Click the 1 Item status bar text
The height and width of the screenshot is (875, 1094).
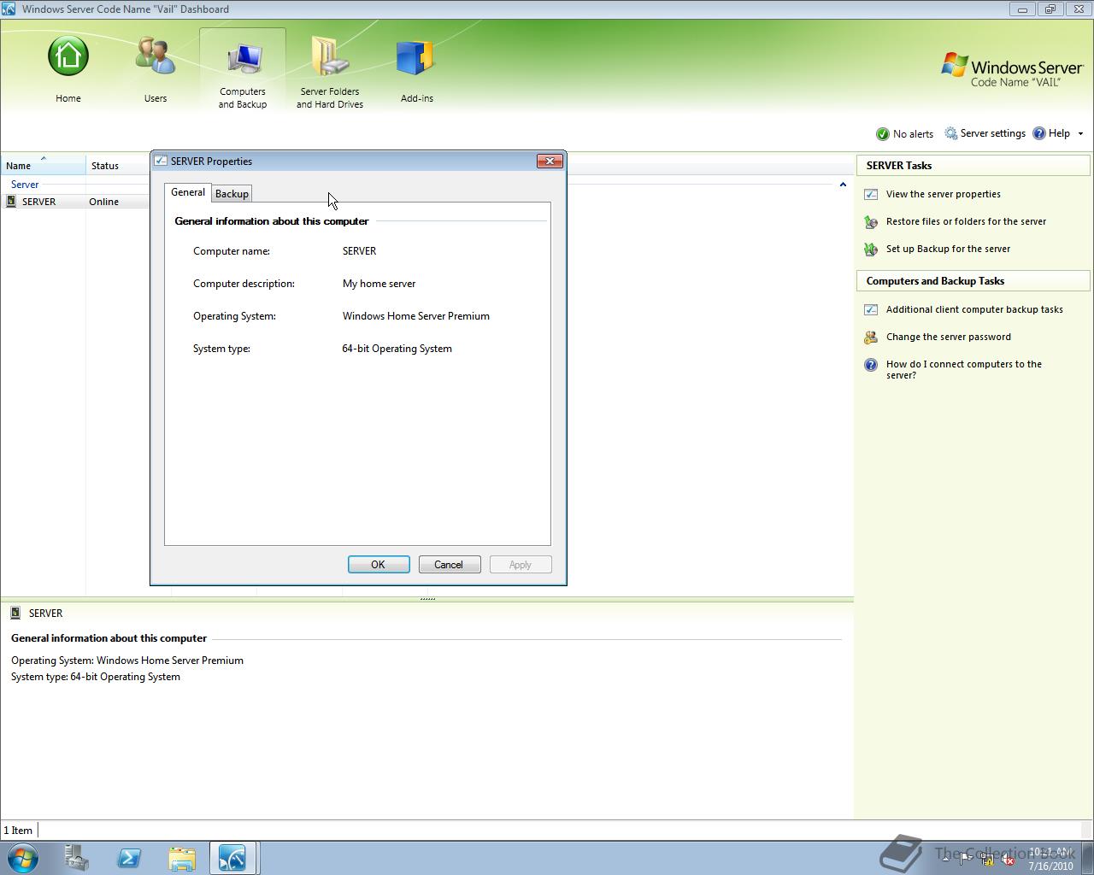coord(18,831)
